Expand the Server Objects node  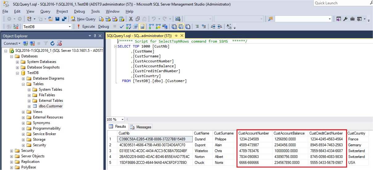pyautogui.click(x=12, y=156)
